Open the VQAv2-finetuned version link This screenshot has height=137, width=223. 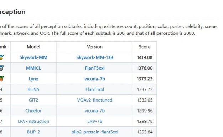(x=95, y=100)
